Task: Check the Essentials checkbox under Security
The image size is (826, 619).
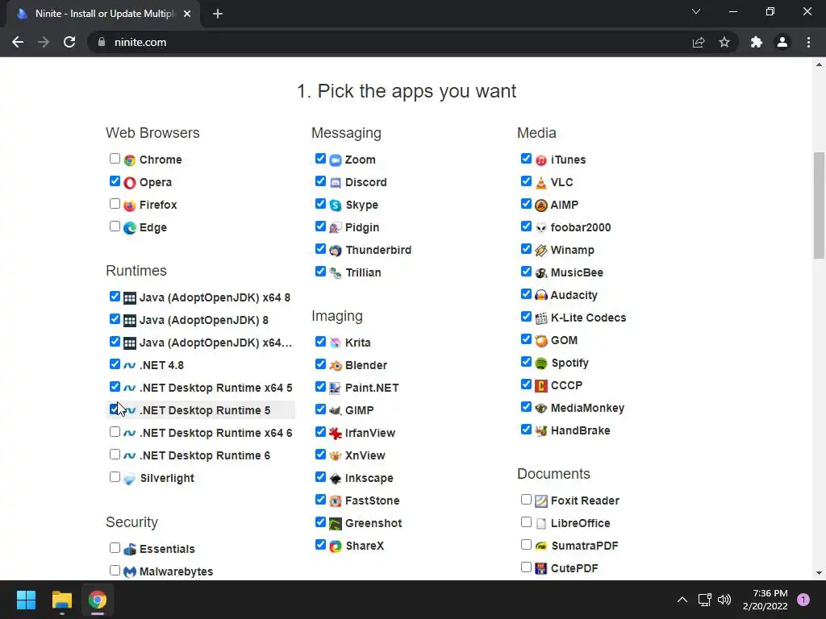Action: 115,547
